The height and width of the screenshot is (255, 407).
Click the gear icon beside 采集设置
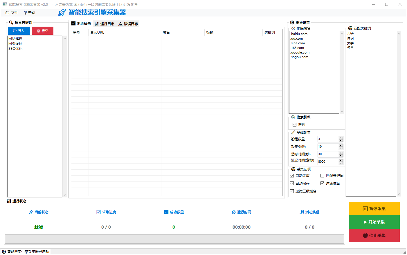click(x=291, y=22)
